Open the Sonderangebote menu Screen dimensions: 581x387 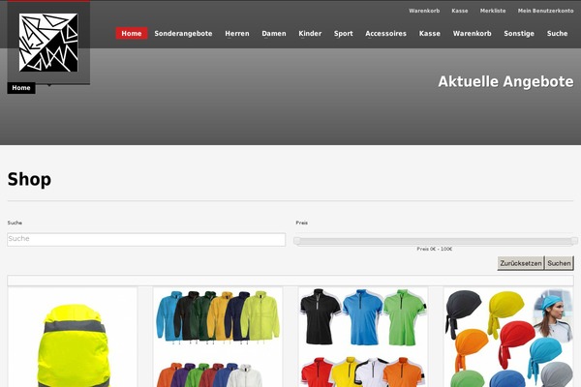(x=183, y=33)
